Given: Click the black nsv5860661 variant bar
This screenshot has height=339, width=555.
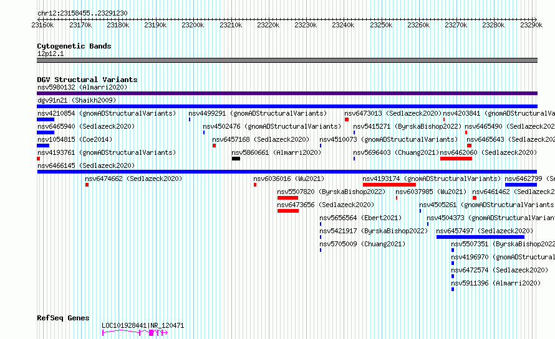Looking at the screenshot, I should (236, 159).
